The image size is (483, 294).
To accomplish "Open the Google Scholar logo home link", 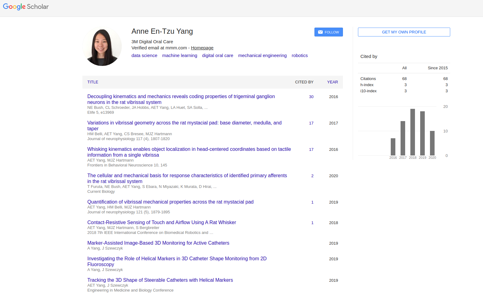I will click(26, 7).
